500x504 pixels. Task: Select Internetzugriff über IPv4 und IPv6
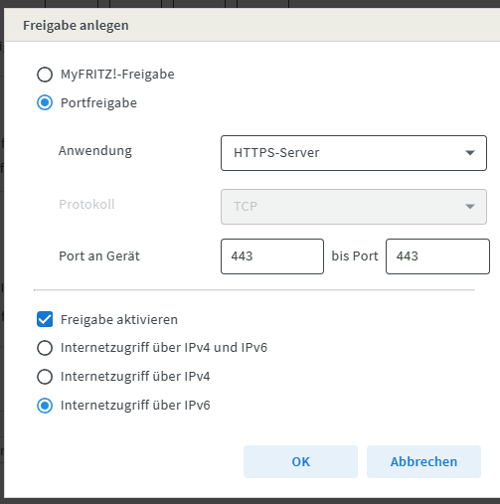coord(45,348)
